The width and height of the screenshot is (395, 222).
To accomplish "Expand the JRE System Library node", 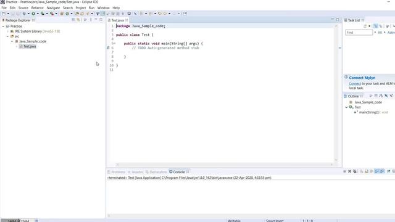I will tap(7, 31).
